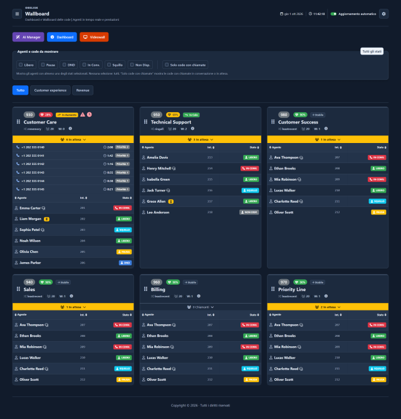The height and width of the screenshot is (419, 401).
Task: Grab the Priority Line queue drag handle
Action: (273, 289)
